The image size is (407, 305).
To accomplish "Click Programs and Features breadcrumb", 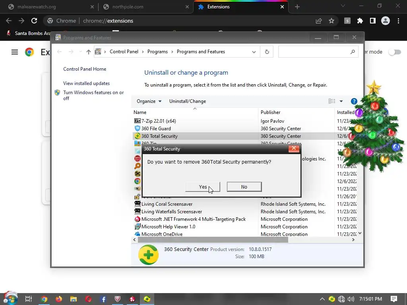I will pos(201,52).
